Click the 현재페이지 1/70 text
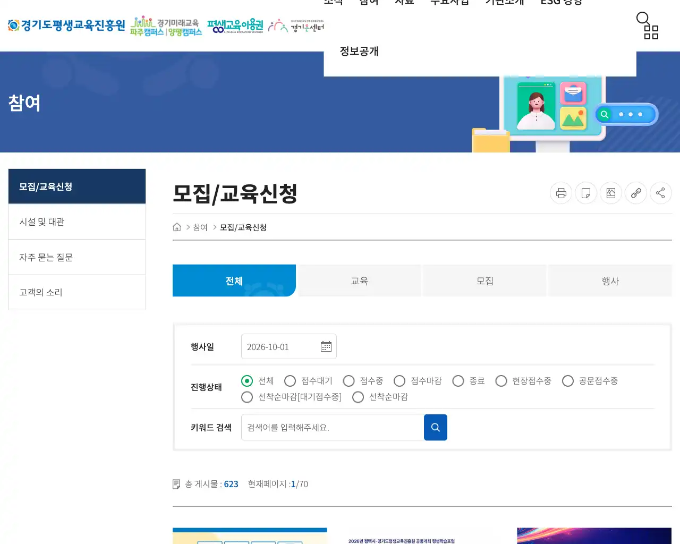 (x=278, y=484)
